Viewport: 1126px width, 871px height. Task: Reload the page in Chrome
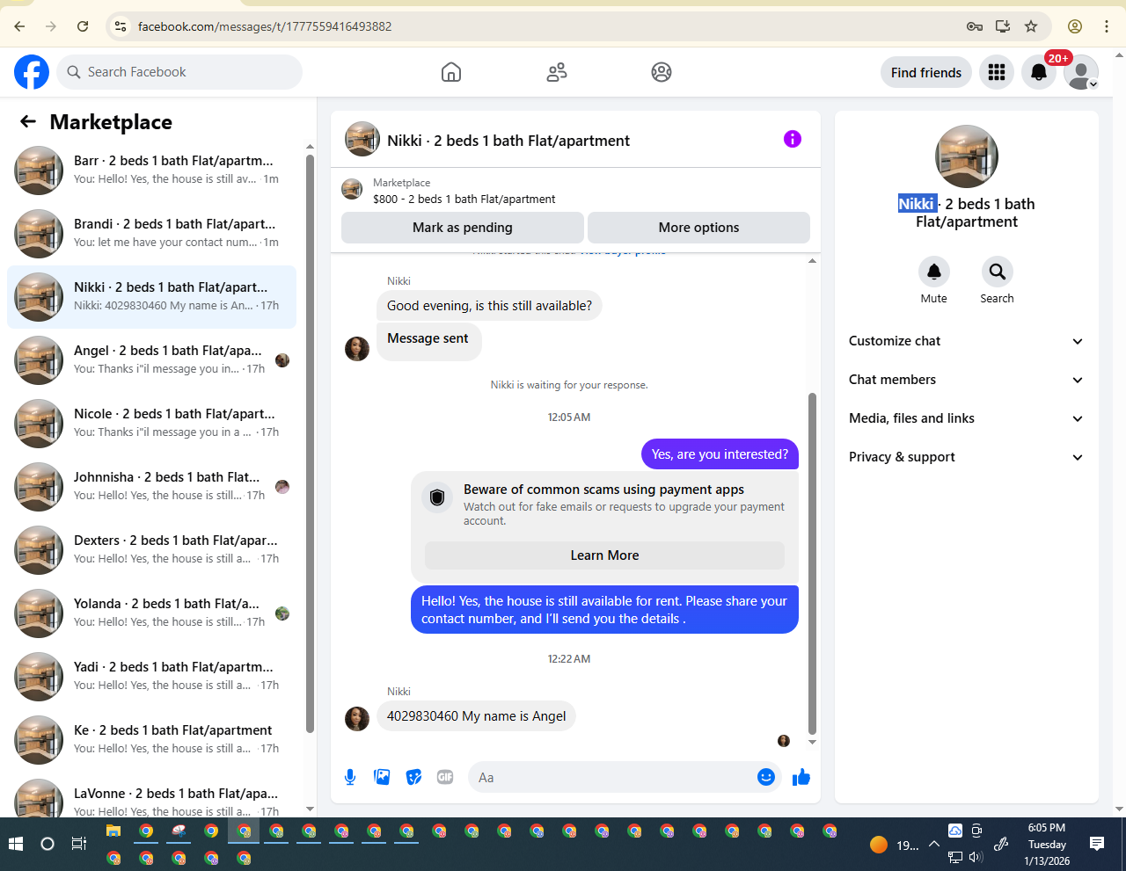pyautogui.click(x=83, y=26)
